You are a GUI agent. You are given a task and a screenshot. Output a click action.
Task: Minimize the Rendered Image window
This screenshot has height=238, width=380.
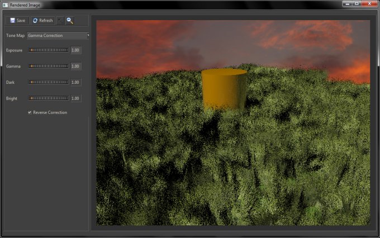(x=348, y=4)
